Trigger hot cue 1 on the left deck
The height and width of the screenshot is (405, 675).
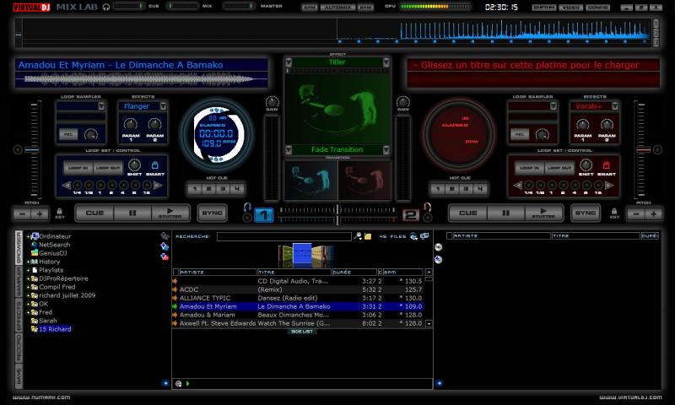[x=196, y=189]
